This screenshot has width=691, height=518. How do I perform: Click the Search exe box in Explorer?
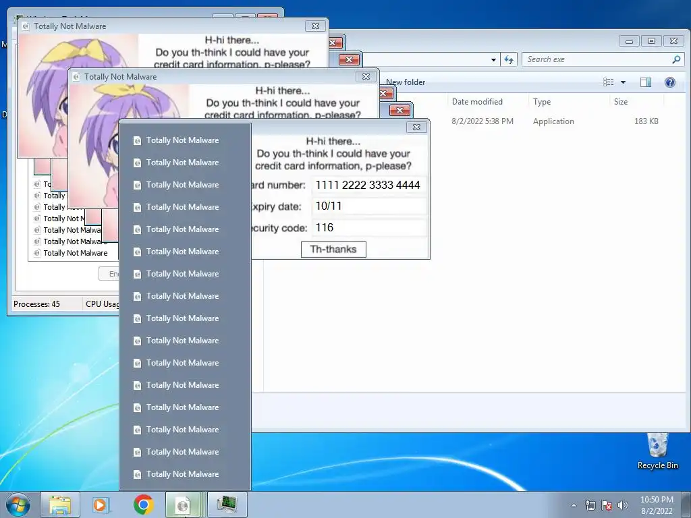(597, 59)
